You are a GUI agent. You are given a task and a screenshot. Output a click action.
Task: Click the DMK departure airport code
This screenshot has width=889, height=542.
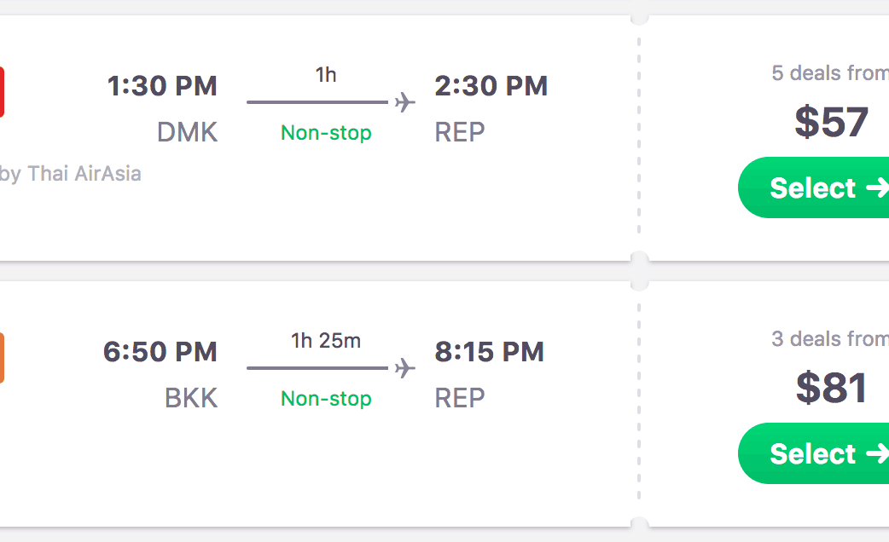point(187,132)
